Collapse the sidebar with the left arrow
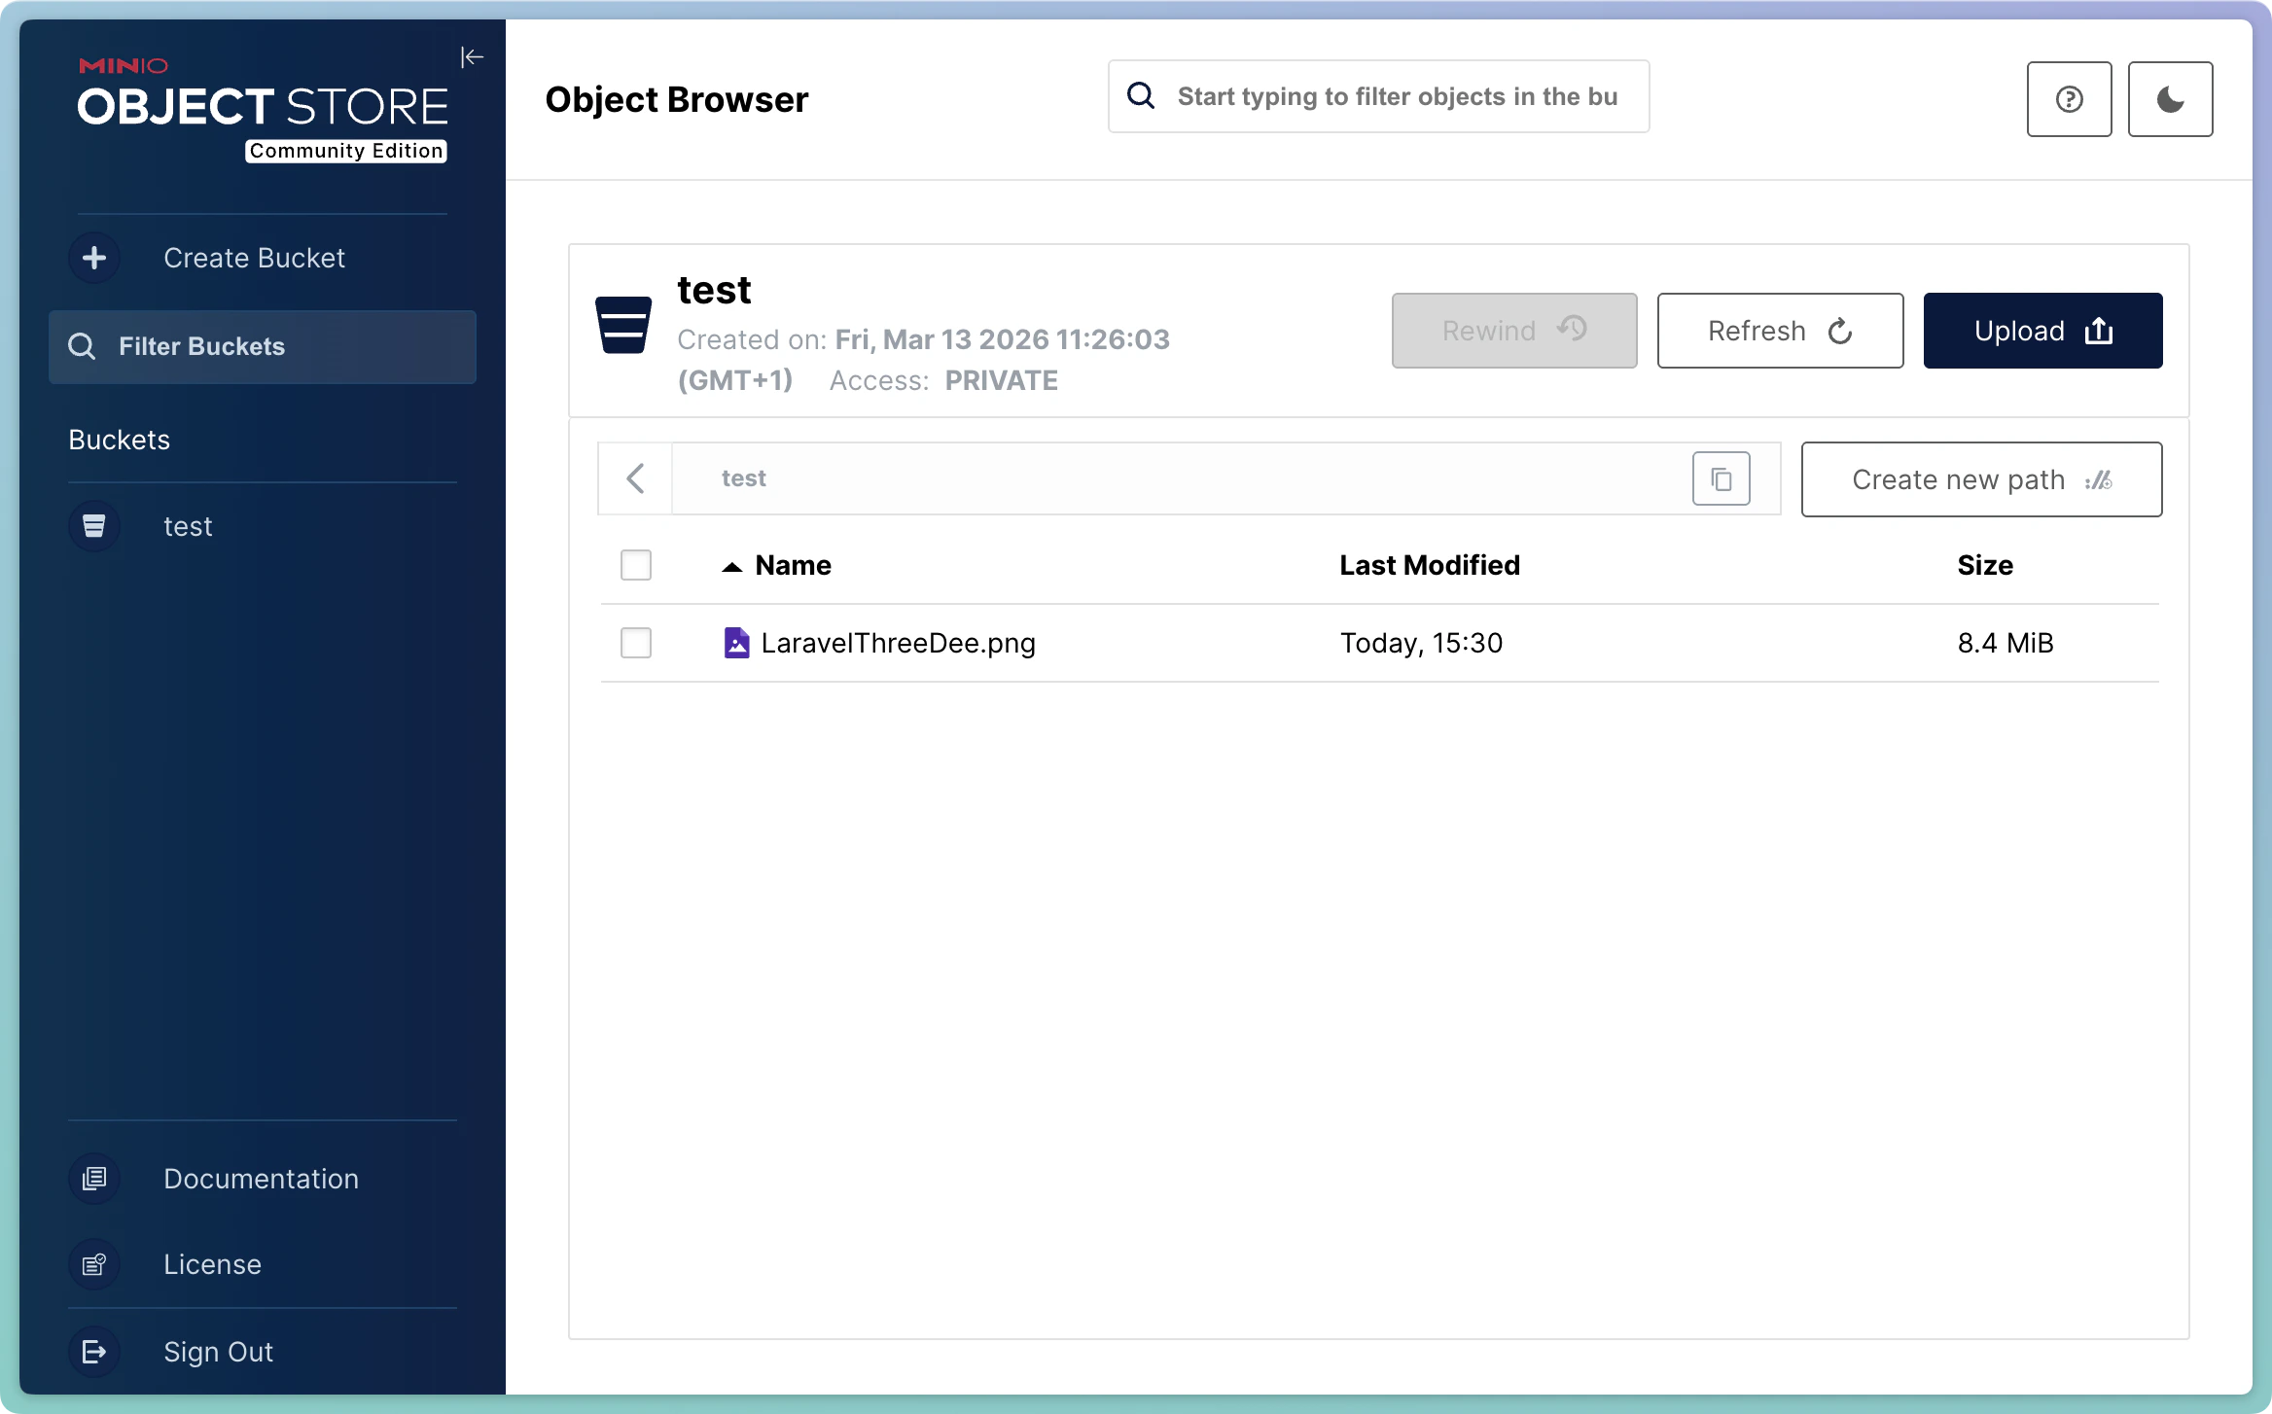This screenshot has height=1414, width=2272. point(473,56)
